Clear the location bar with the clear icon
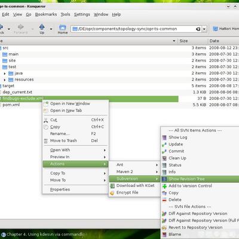The height and width of the screenshot is (239, 239). 198,29
